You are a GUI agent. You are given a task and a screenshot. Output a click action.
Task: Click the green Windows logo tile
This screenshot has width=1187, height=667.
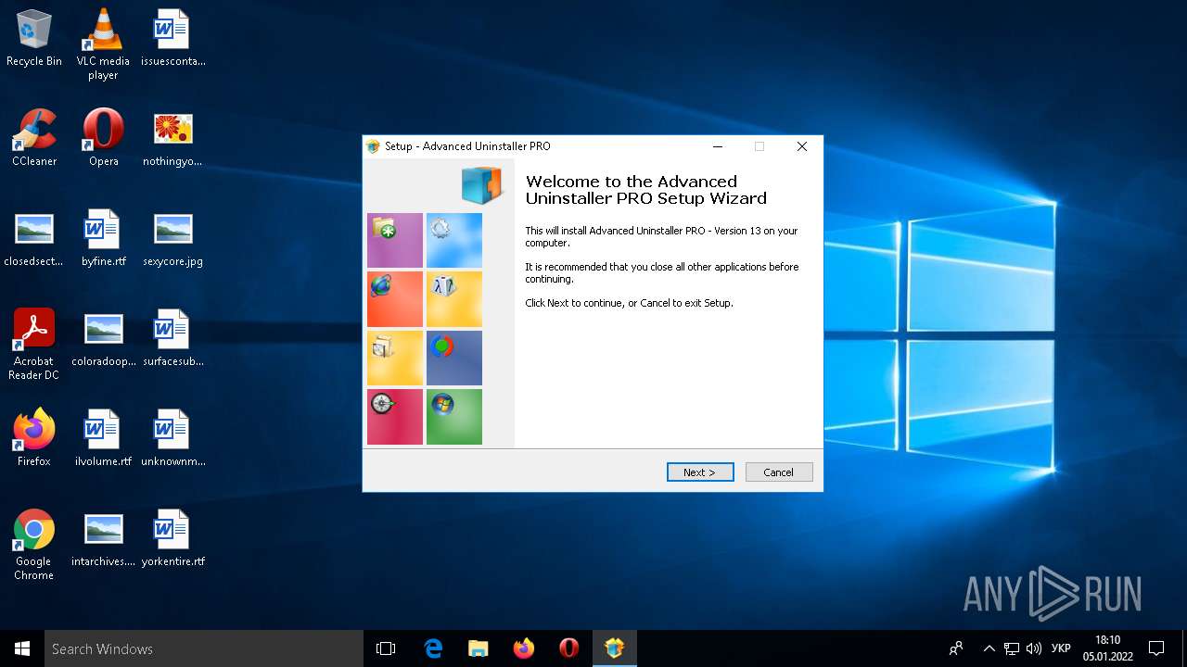(x=454, y=417)
